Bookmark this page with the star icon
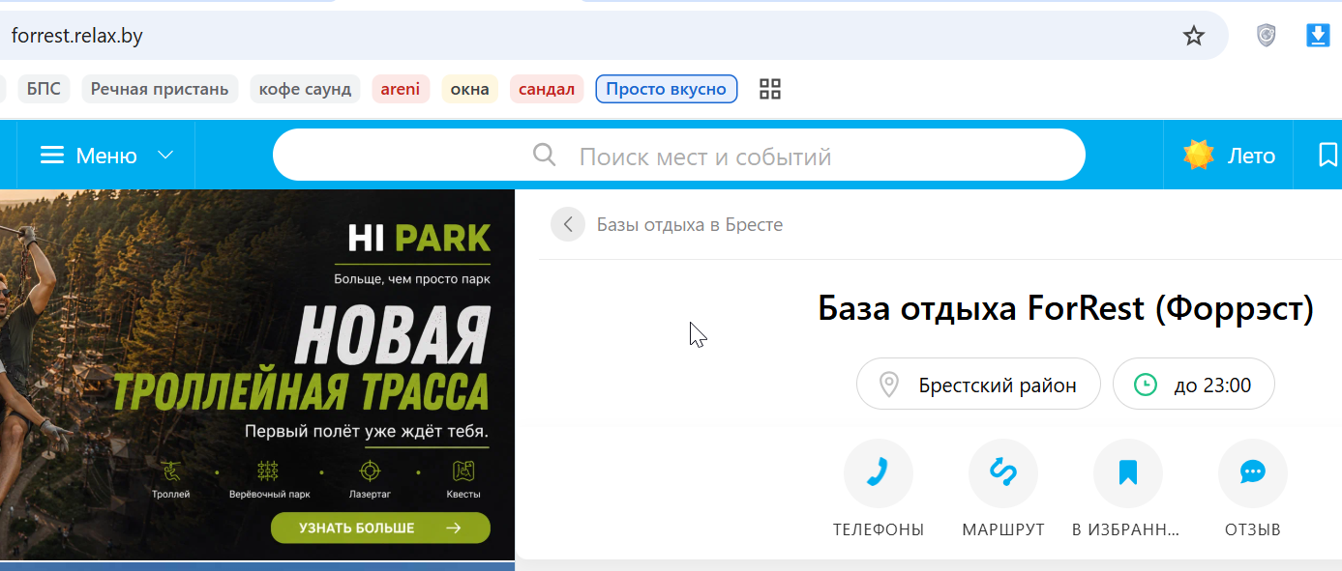Image resolution: width=1342 pixels, height=571 pixels. pyautogui.click(x=1194, y=36)
